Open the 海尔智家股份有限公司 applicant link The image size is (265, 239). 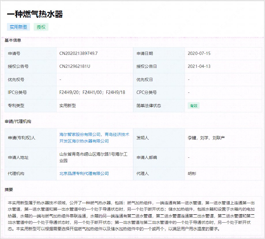80,134
